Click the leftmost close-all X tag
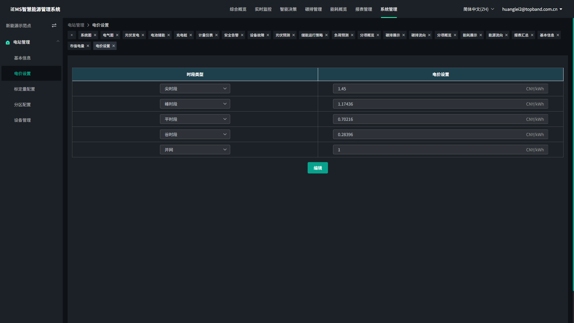This screenshot has width=574, height=323. click(72, 35)
